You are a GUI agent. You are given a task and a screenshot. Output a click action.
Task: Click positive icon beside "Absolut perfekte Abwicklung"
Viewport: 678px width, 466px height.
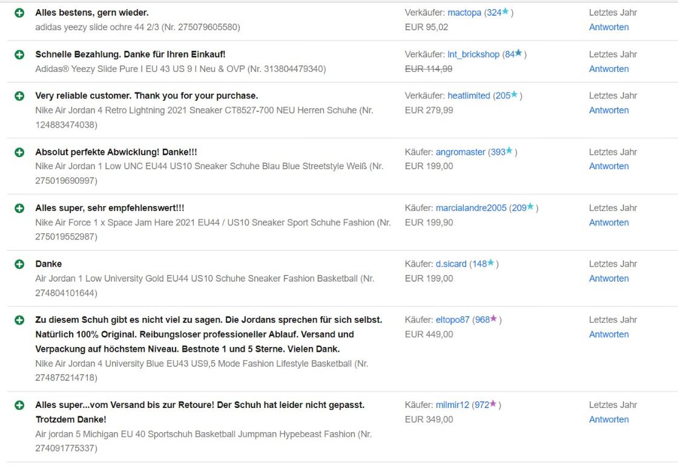19,152
